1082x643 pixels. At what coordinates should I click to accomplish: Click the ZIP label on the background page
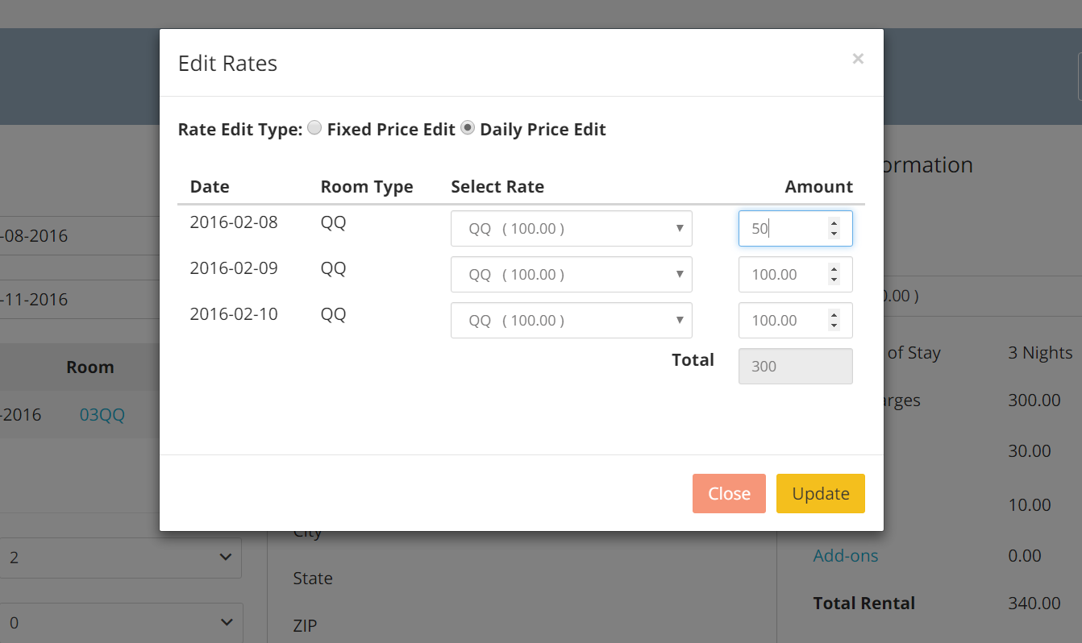(305, 625)
